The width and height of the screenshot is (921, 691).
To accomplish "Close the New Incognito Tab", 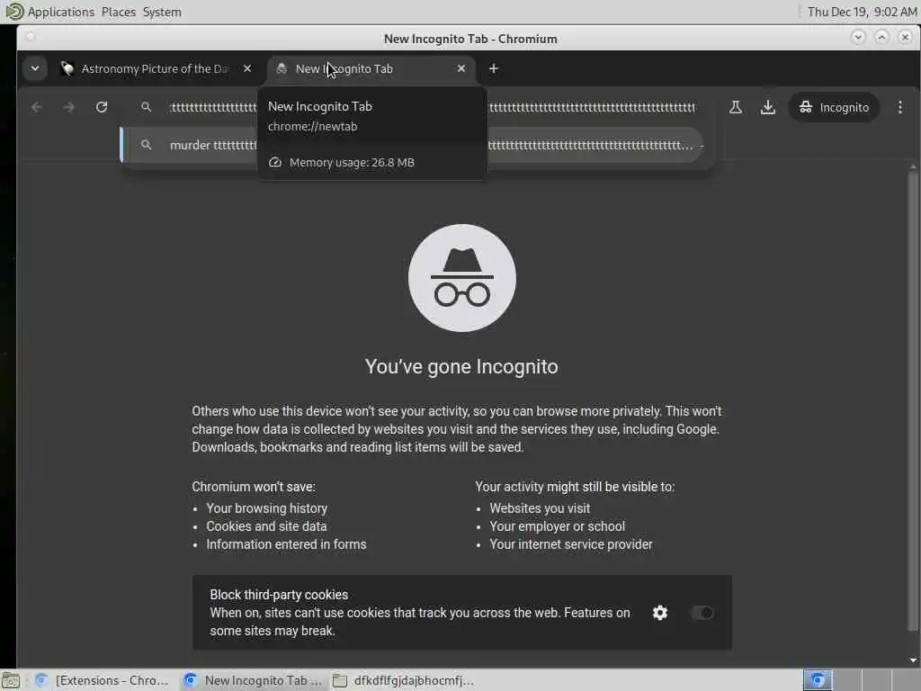I will point(461,68).
